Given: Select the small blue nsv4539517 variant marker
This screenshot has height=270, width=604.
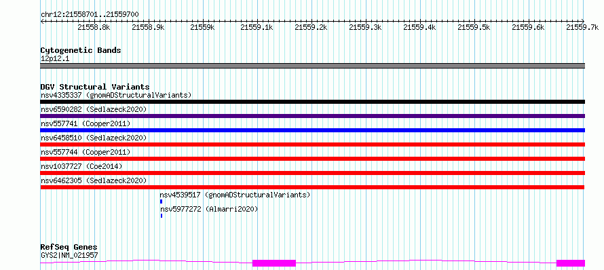Looking at the screenshot, I should pyautogui.click(x=161, y=201).
